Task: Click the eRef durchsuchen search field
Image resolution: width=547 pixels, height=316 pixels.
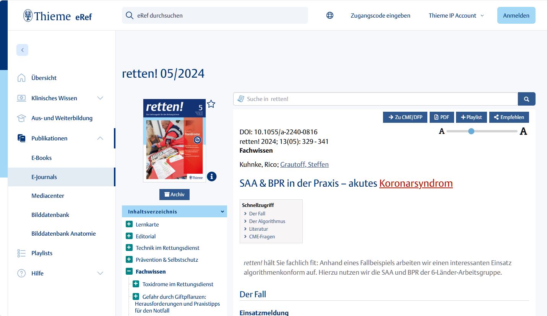Action: pos(215,16)
